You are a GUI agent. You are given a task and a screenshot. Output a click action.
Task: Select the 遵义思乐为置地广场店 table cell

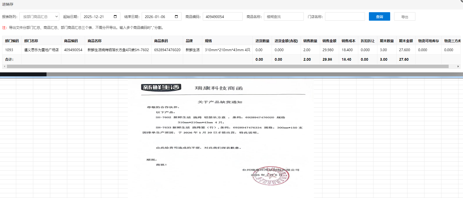coord(41,50)
